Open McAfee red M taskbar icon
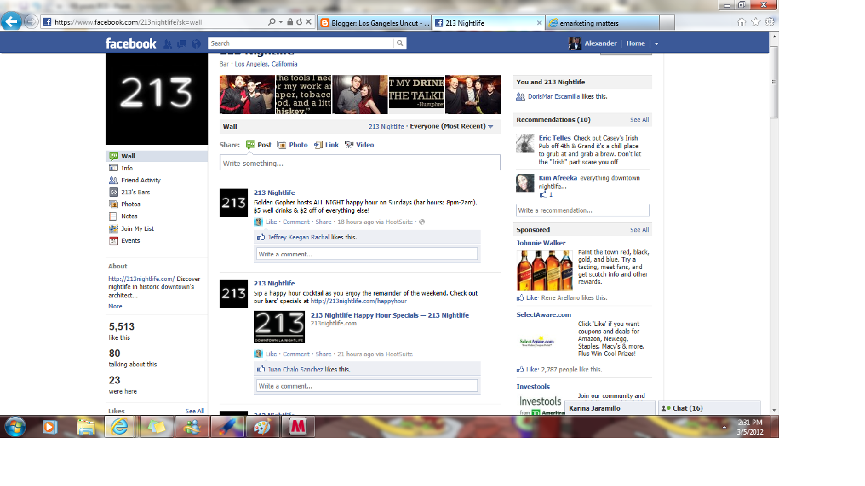 pos(297,427)
